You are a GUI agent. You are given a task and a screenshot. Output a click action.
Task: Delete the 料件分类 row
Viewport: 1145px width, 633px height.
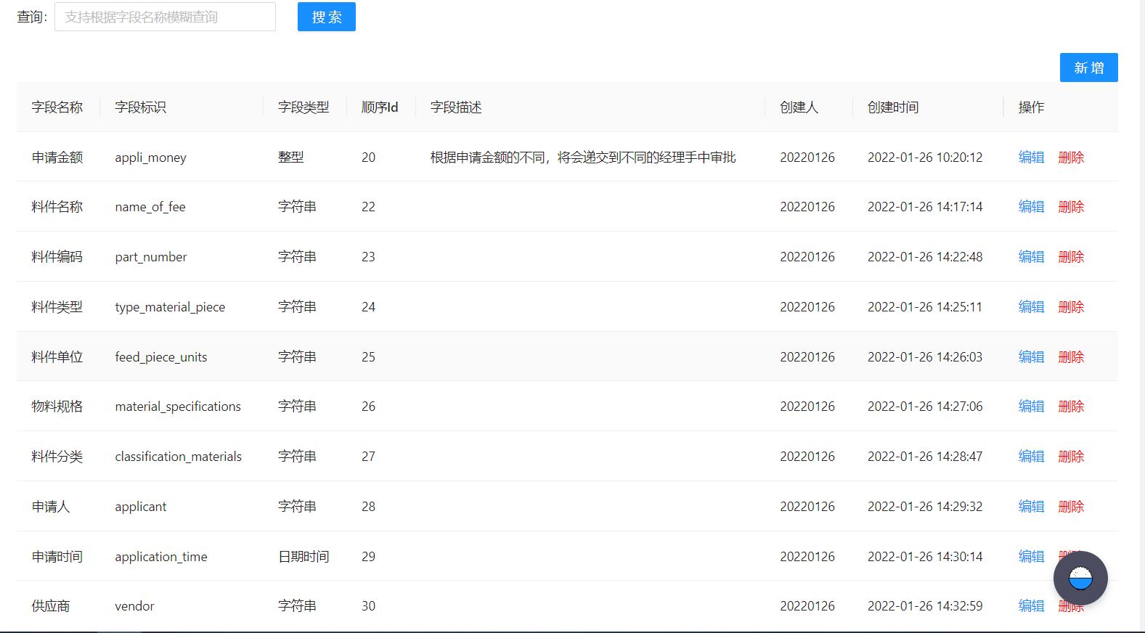tap(1071, 456)
